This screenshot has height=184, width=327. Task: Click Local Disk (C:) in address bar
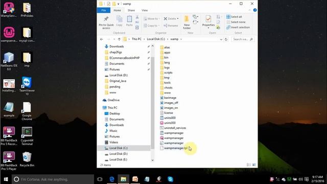156,39
